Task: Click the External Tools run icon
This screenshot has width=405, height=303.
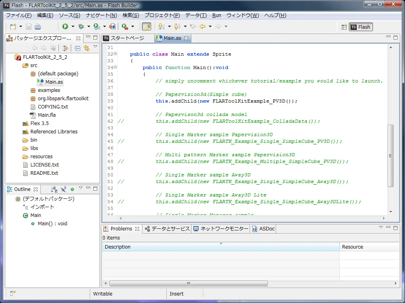Action: tap(125, 26)
